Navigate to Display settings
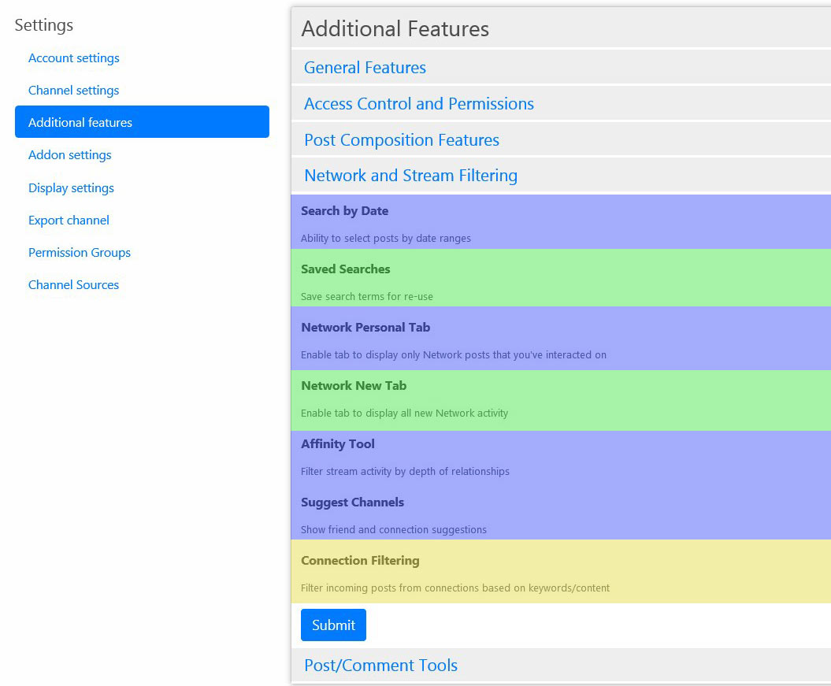The image size is (831, 686). (x=71, y=188)
